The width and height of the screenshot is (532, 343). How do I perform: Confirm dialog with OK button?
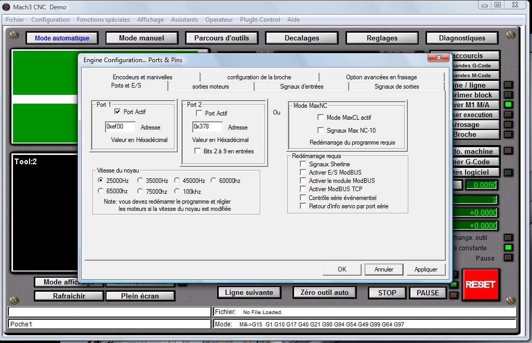pos(342,269)
